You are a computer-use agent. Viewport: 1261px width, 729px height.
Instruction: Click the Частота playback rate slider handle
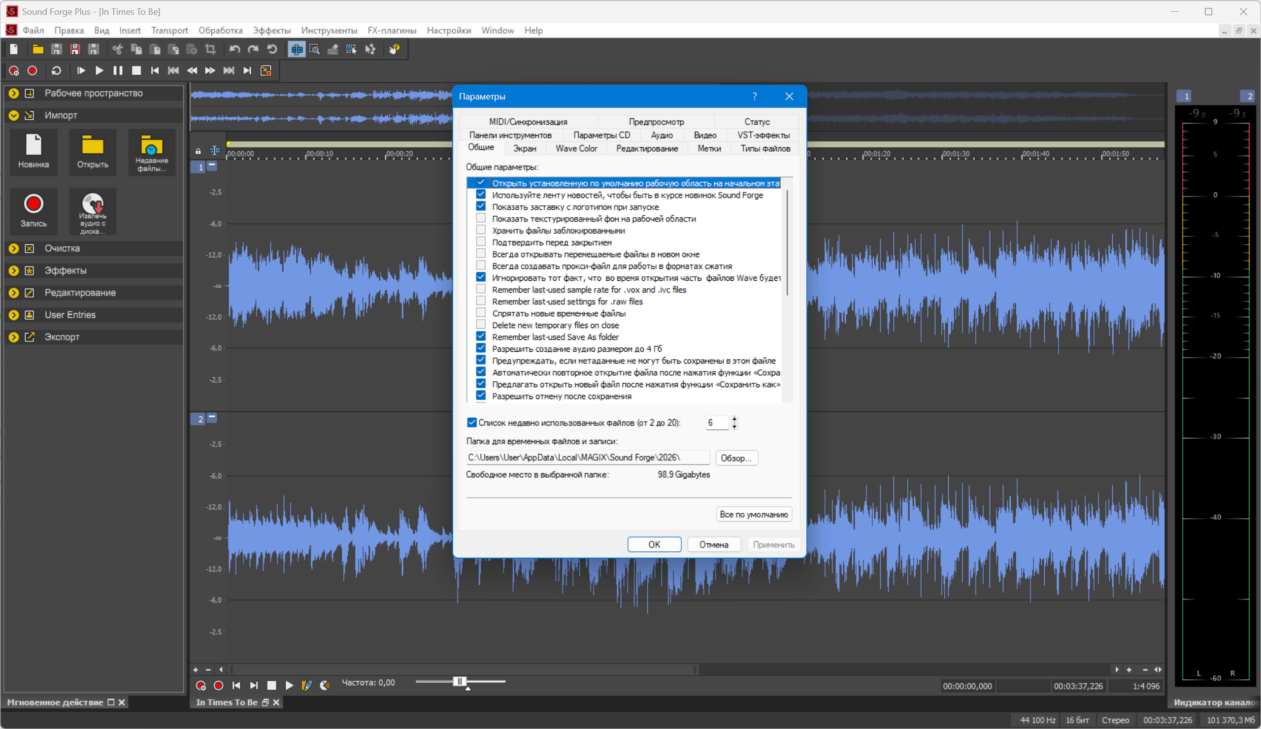click(460, 682)
